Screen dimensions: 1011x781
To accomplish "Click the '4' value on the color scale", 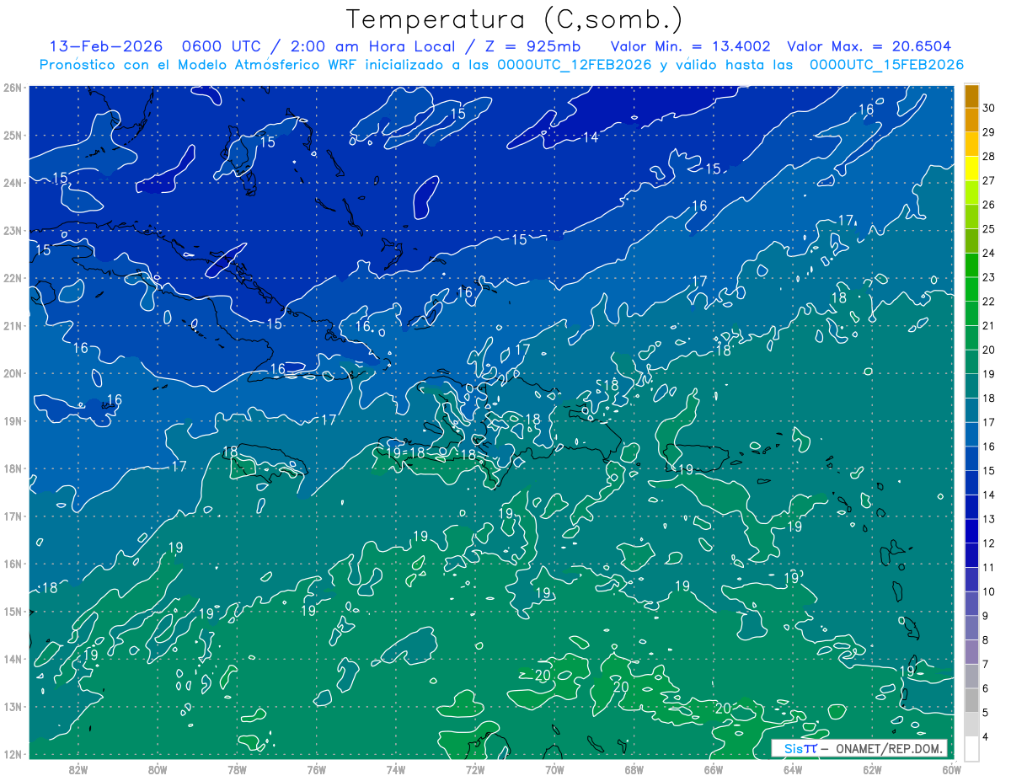I will [x=986, y=736].
